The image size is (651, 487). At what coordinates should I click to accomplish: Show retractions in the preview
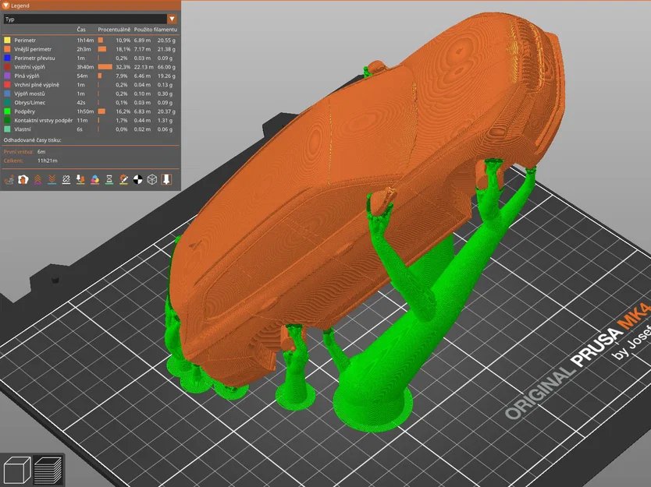[38, 181]
